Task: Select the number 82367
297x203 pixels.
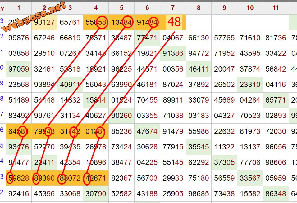Action: point(121,178)
